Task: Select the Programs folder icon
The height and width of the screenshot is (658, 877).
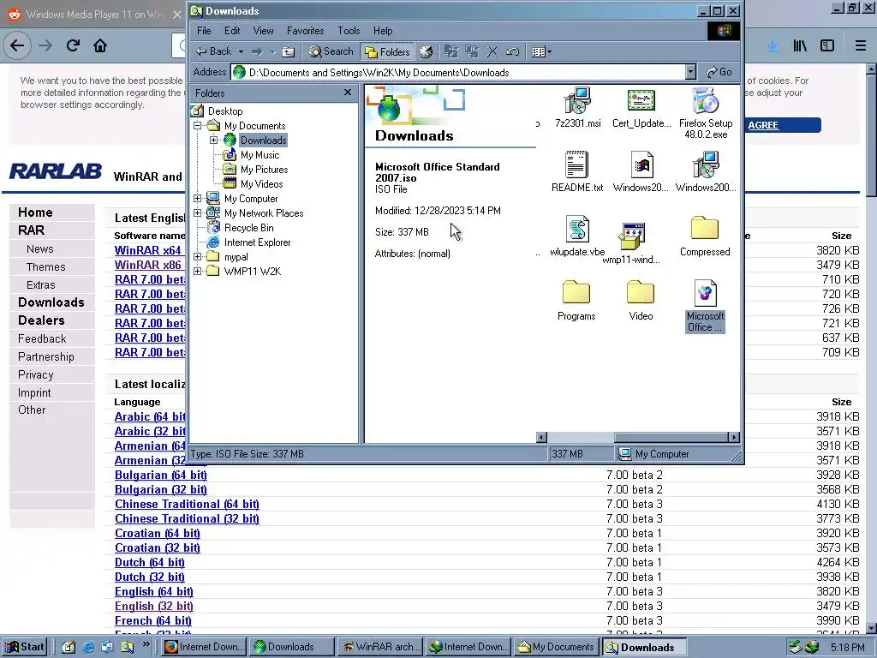Action: (x=576, y=293)
